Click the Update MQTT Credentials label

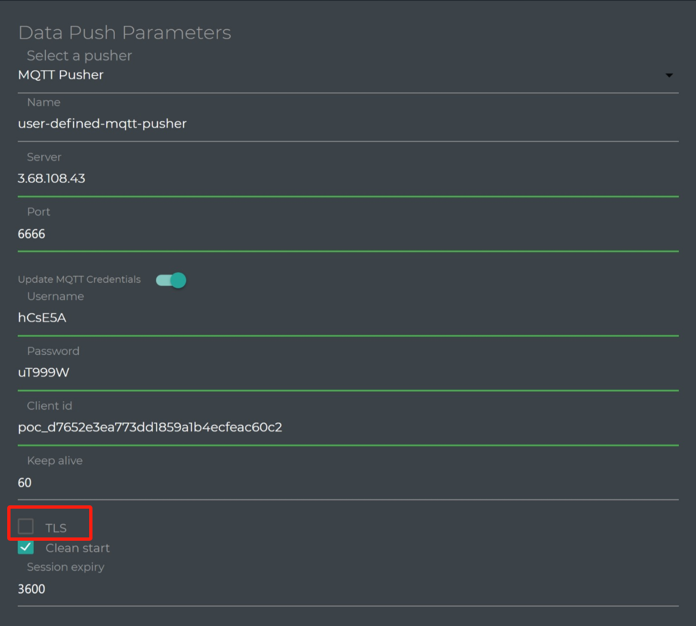click(x=79, y=280)
